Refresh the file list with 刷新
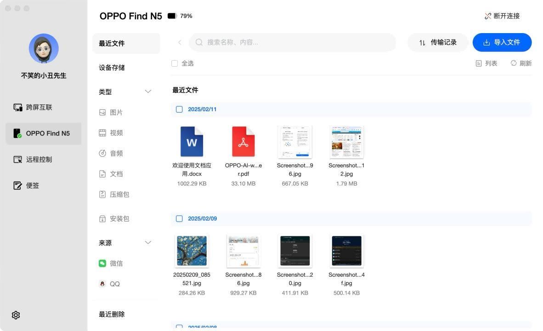543x331 pixels. click(520, 63)
